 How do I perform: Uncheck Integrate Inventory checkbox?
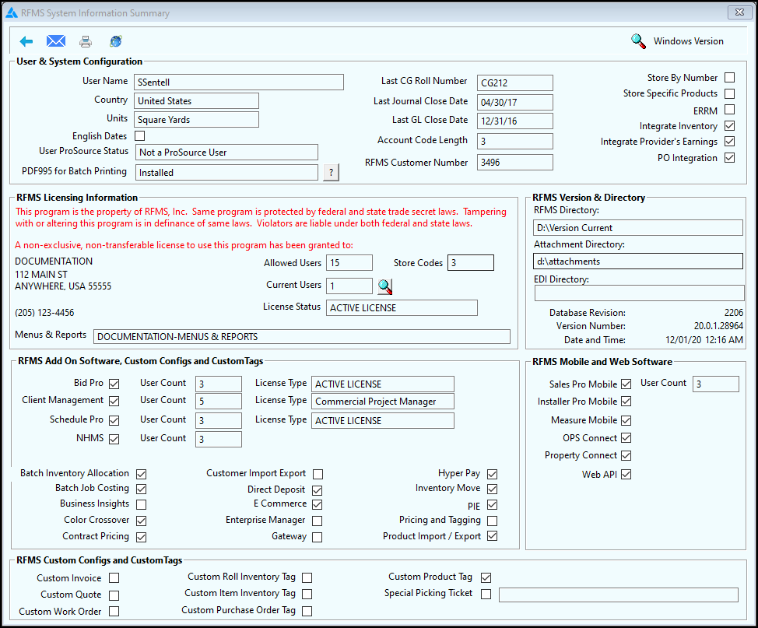[x=730, y=126]
